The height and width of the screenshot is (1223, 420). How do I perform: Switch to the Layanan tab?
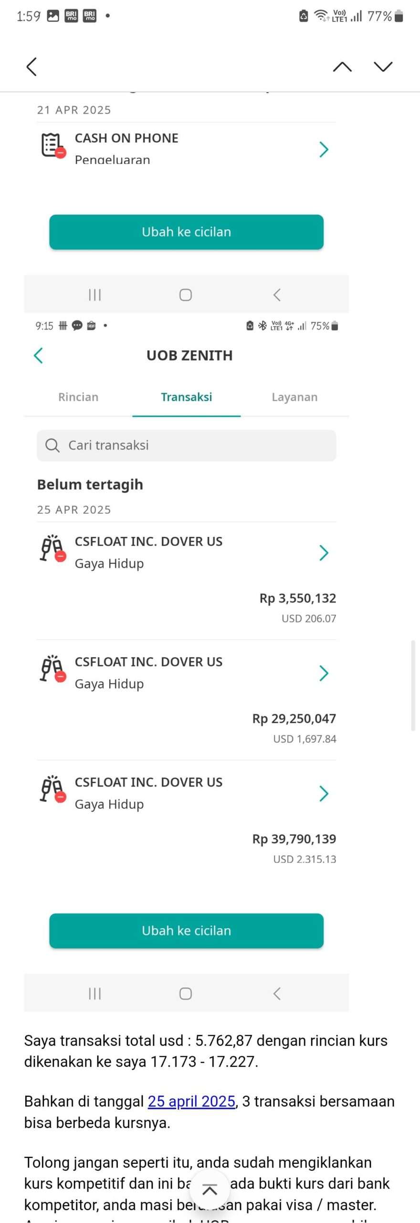pos(294,397)
